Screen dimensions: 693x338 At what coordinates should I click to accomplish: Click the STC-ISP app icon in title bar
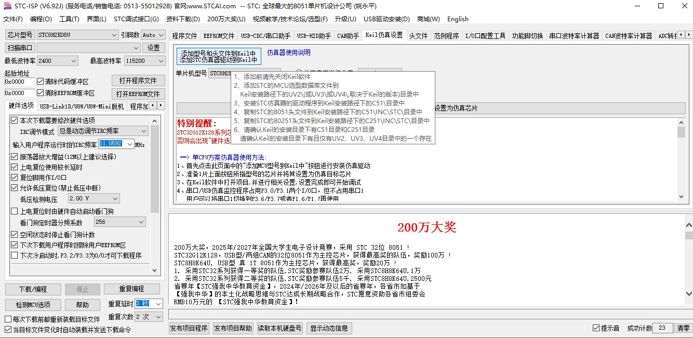pyautogui.click(x=7, y=6)
